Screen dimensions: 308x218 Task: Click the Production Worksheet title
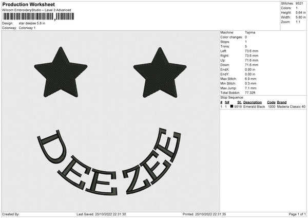(28, 4)
